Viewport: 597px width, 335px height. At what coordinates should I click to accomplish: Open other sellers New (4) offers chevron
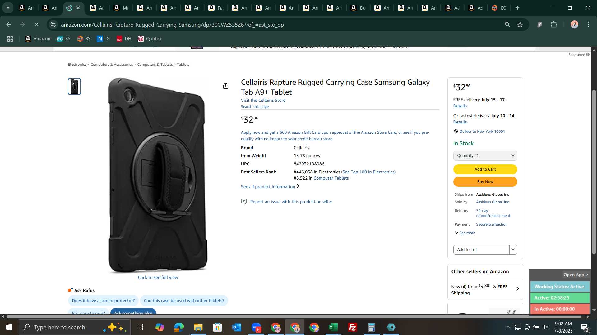(518, 288)
